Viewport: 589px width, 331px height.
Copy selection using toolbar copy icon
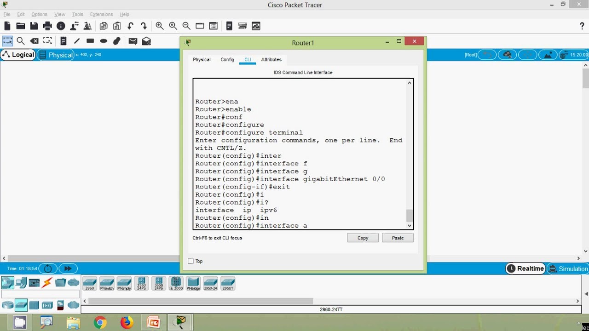tap(104, 26)
